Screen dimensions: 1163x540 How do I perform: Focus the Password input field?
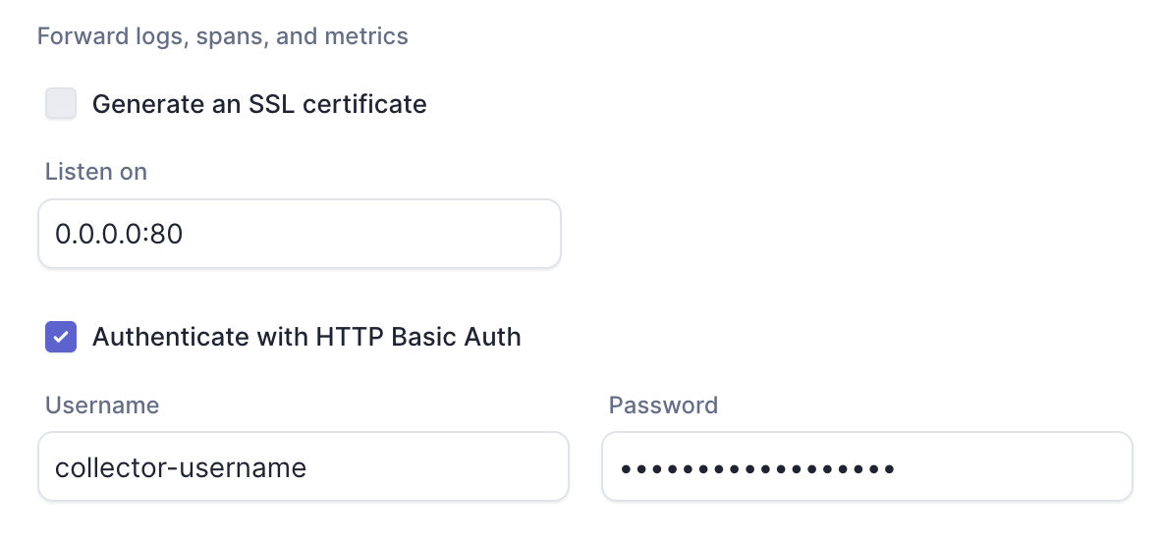(x=866, y=466)
